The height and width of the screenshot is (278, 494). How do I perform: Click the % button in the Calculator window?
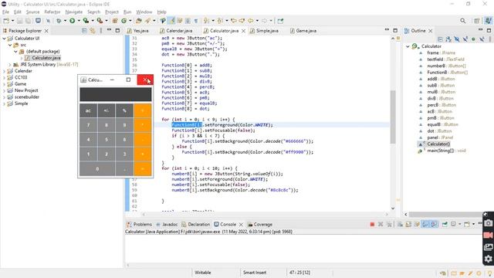(124, 110)
